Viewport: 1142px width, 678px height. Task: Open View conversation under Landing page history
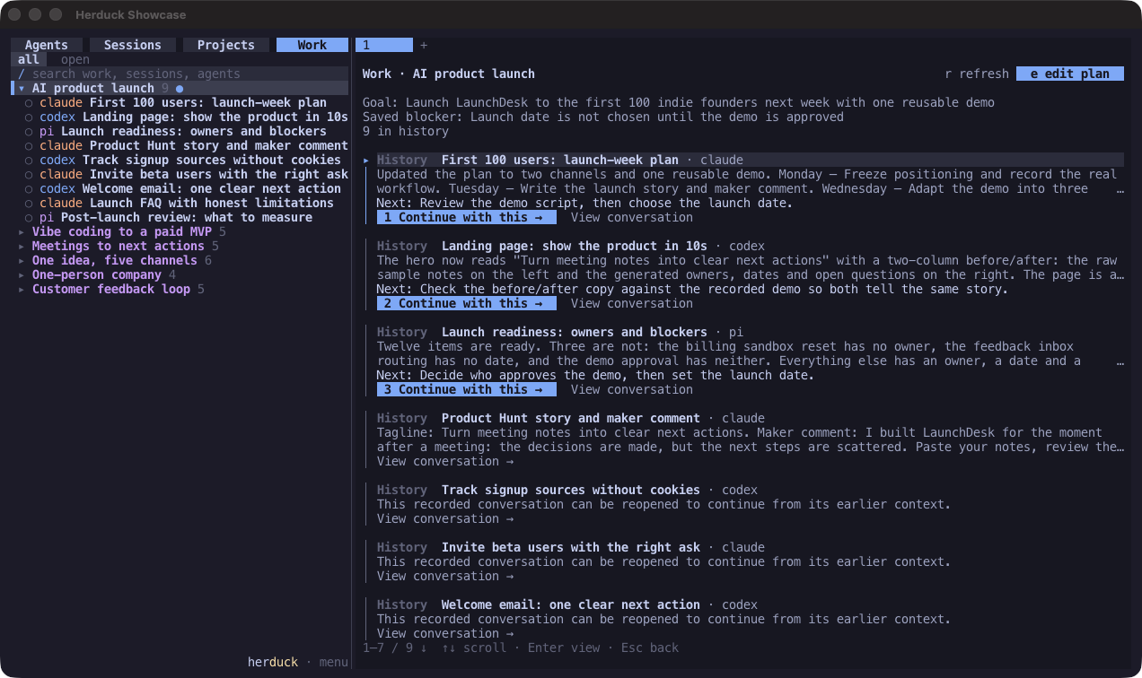coord(632,303)
